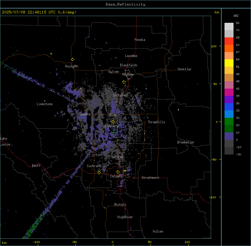The height and width of the screenshot is (246, 251).
Task: Select the Olds city label
Action: click(x=113, y=115)
